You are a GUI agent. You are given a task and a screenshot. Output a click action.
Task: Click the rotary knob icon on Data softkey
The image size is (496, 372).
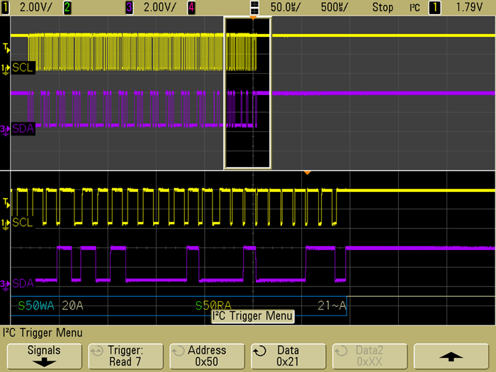pos(260,350)
